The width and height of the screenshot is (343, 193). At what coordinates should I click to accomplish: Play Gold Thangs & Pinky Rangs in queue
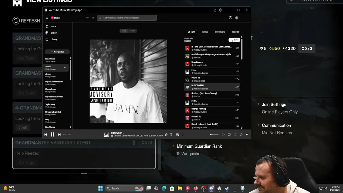[x=212, y=56]
